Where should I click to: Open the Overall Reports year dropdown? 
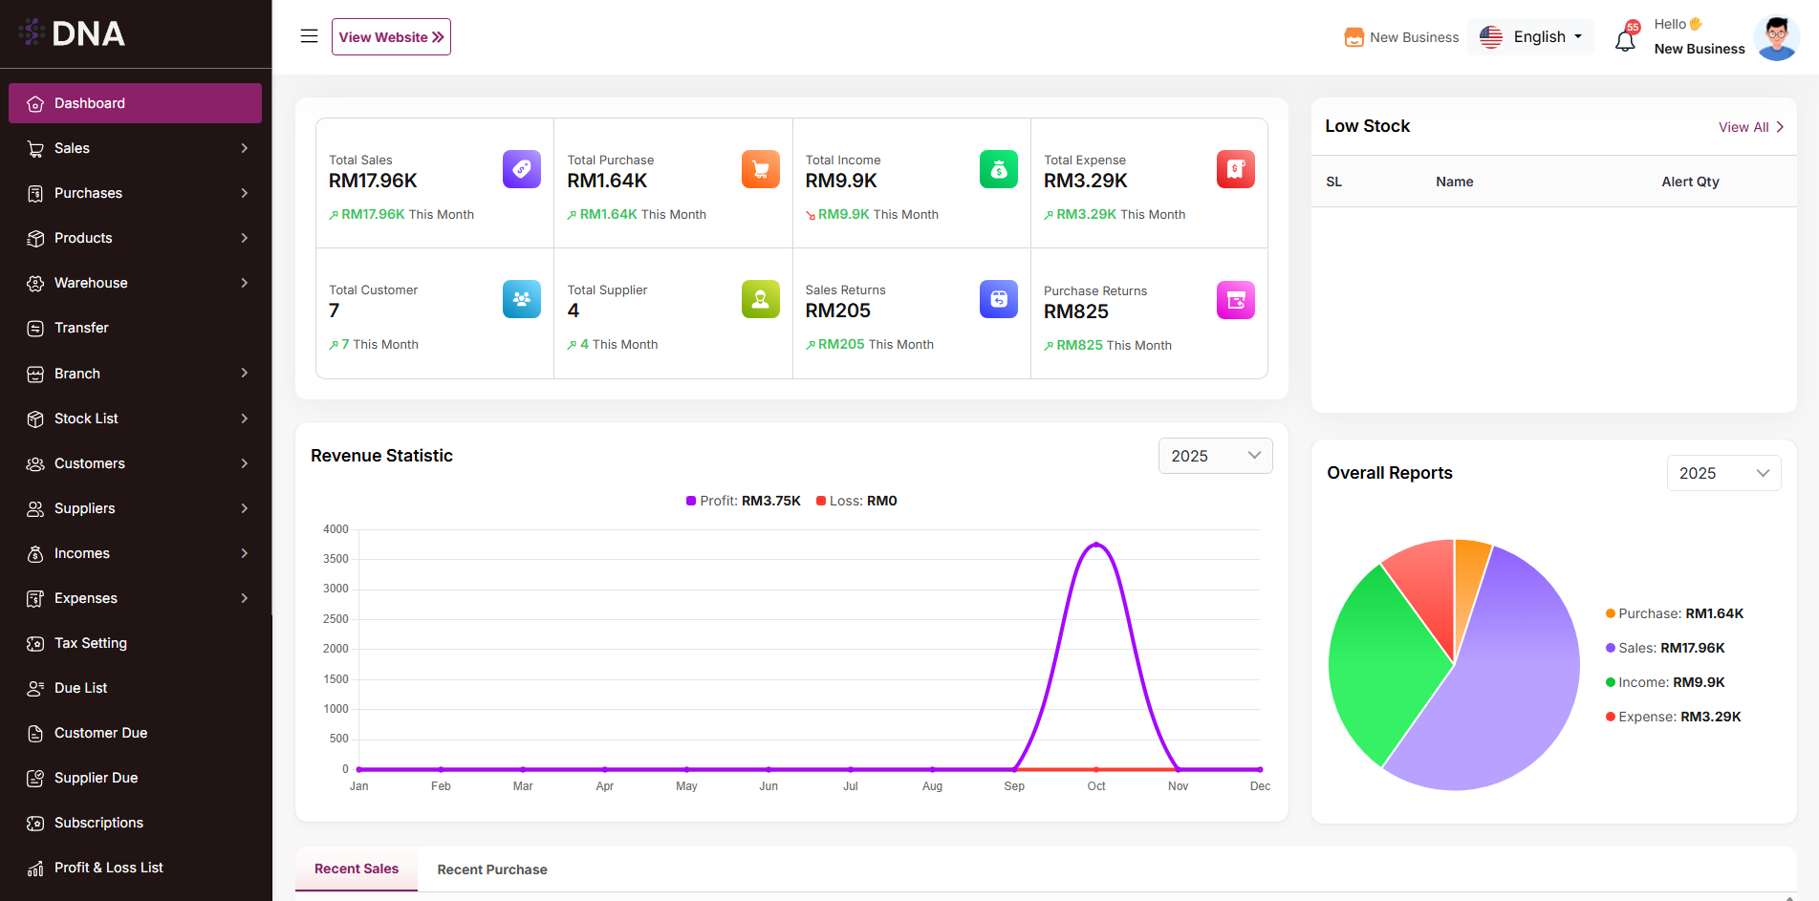pos(1723,473)
